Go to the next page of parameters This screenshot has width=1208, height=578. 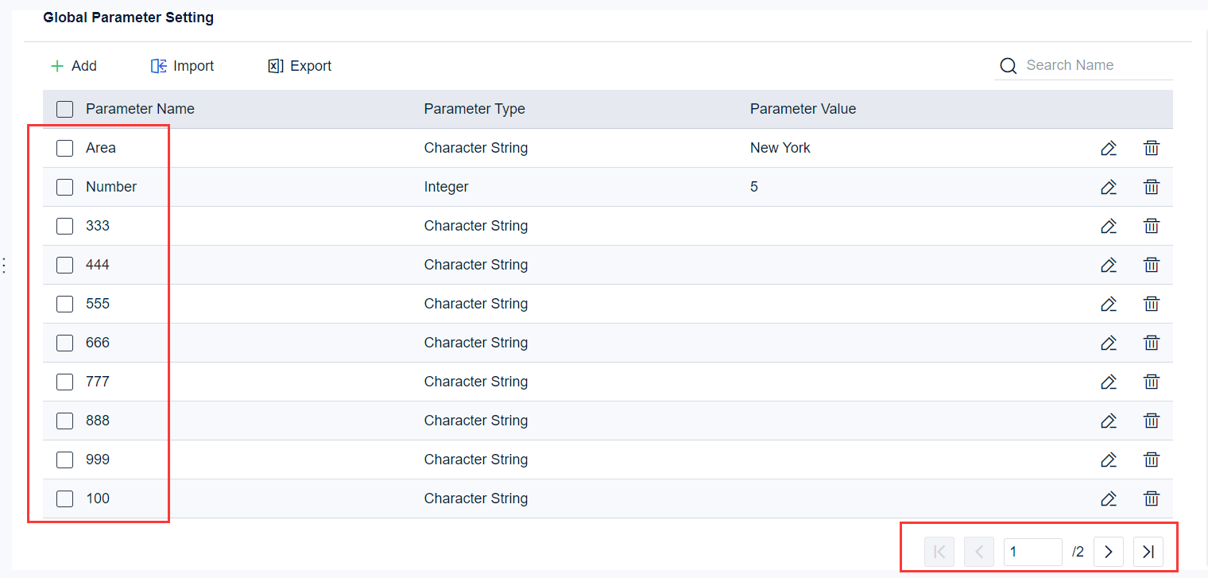tap(1109, 551)
